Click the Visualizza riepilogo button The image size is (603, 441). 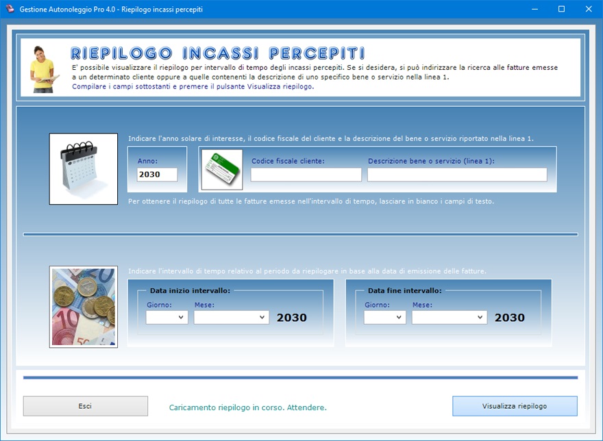515,406
